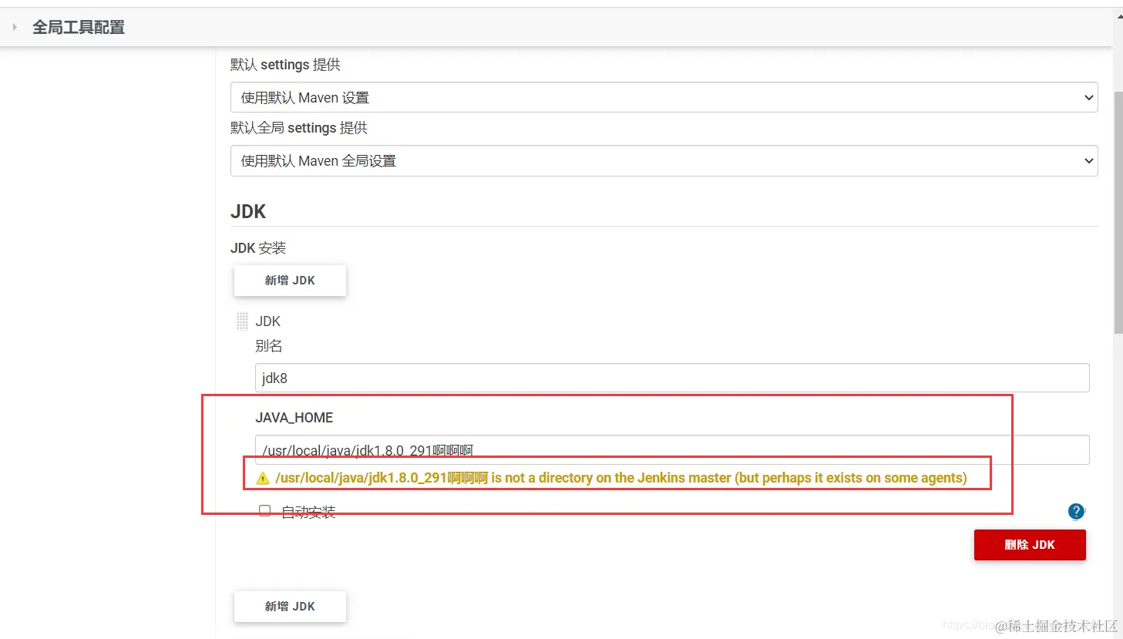This screenshot has height=639, width=1123.
Task: Open the 使用默认 Maven 设置 dropdown
Action: (664, 98)
